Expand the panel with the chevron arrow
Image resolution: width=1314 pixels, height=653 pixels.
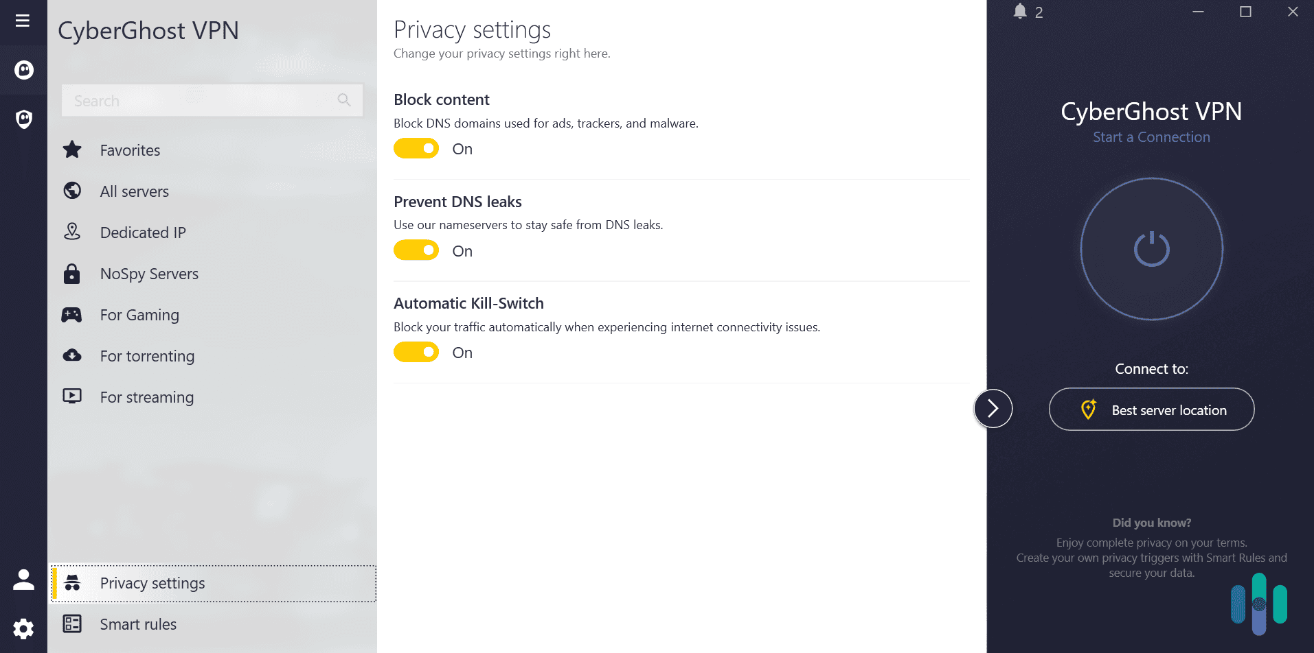(993, 408)
